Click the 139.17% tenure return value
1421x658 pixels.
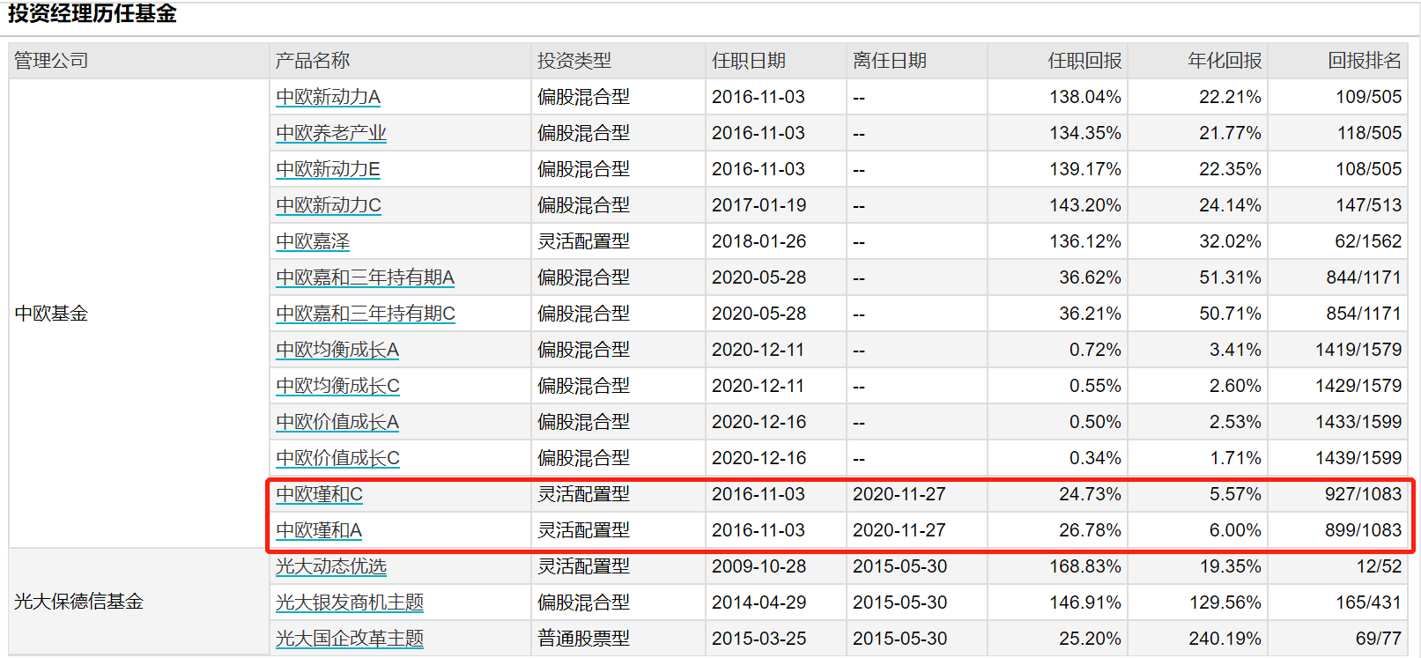click(x=1085, y=169)
